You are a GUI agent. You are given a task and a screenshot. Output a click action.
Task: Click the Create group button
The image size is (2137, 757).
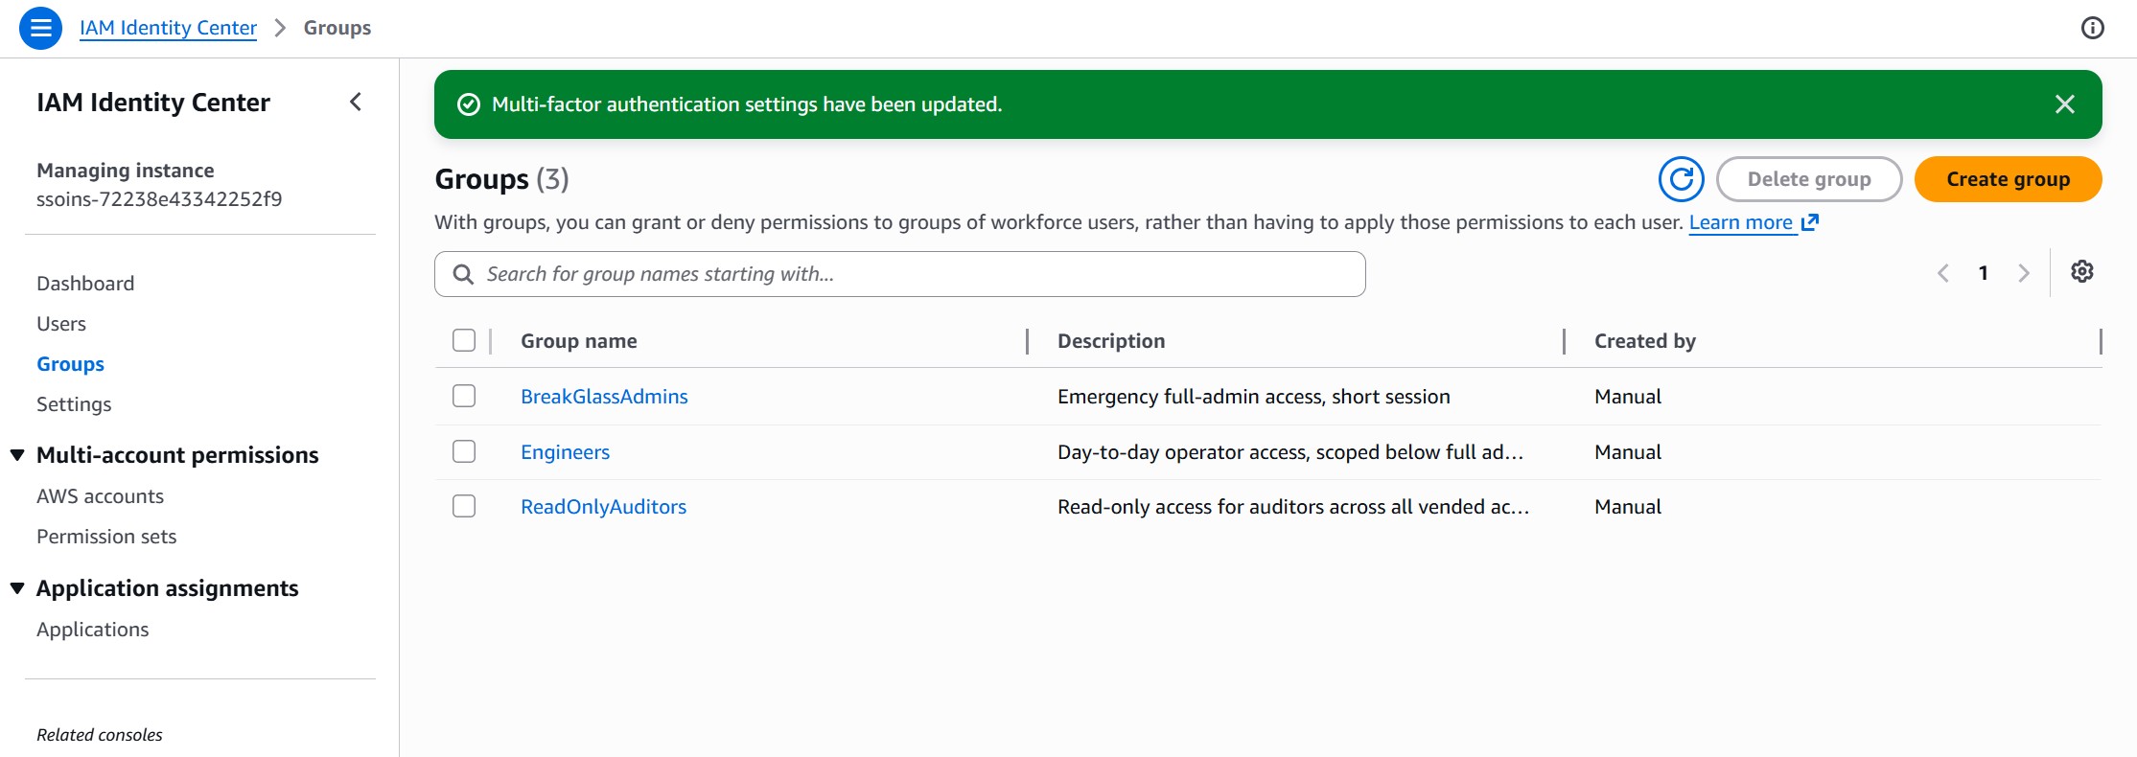(2008, 179)
